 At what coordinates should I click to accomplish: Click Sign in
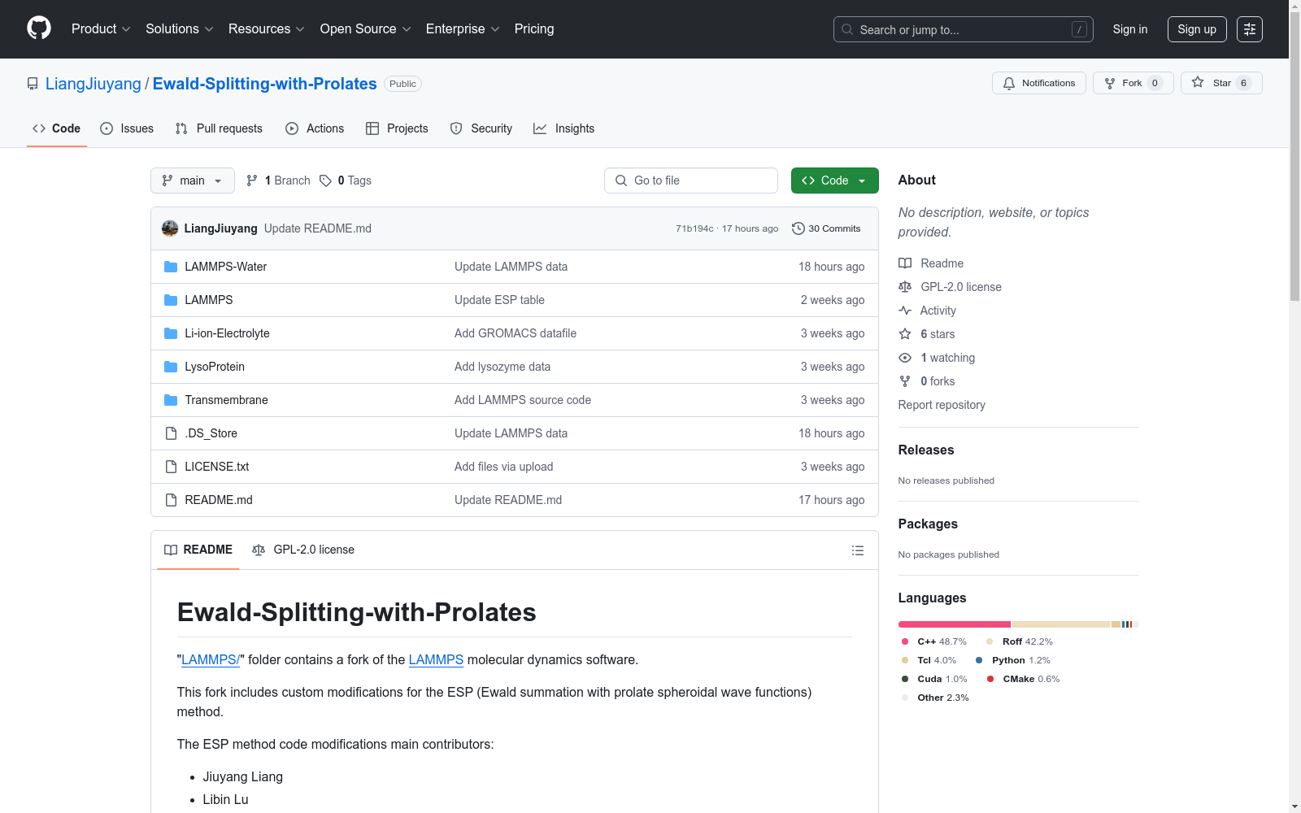pyautogui.click(x=1130, y=29)
